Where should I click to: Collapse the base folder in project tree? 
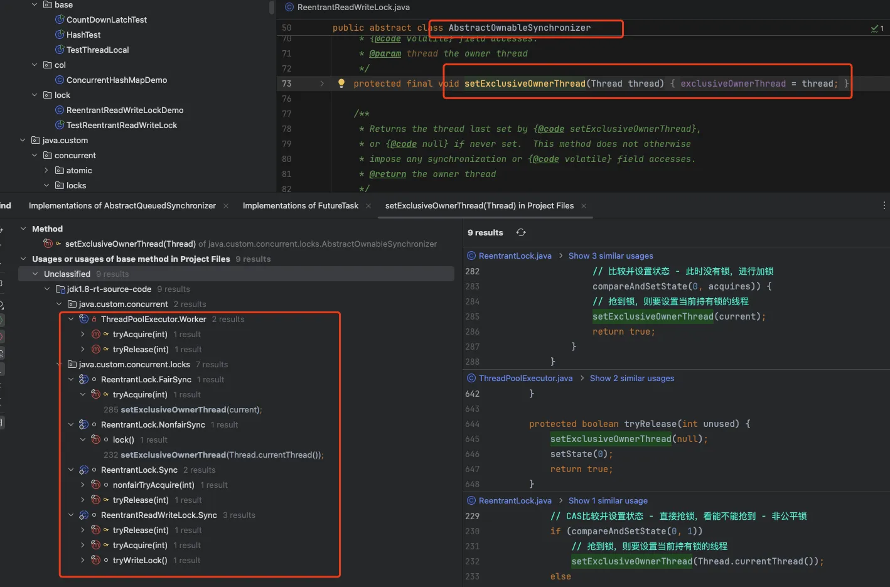(x=35, y=4)
